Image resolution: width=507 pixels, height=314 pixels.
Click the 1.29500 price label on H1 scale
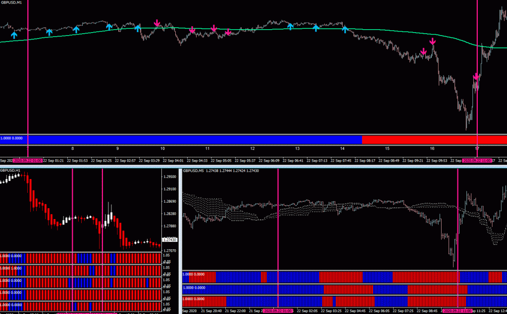170,177
